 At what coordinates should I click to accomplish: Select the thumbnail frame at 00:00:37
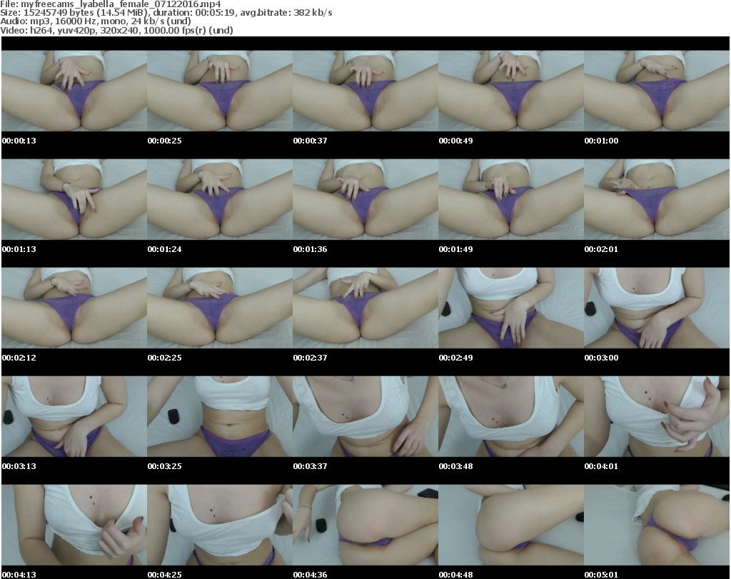pyautogui.click(x=365, y=91)
